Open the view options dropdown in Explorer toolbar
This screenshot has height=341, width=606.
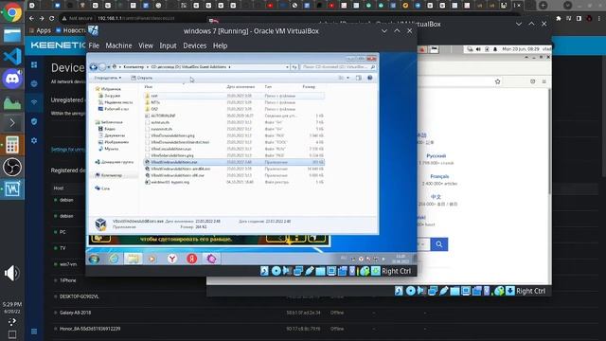coord(348,78)
